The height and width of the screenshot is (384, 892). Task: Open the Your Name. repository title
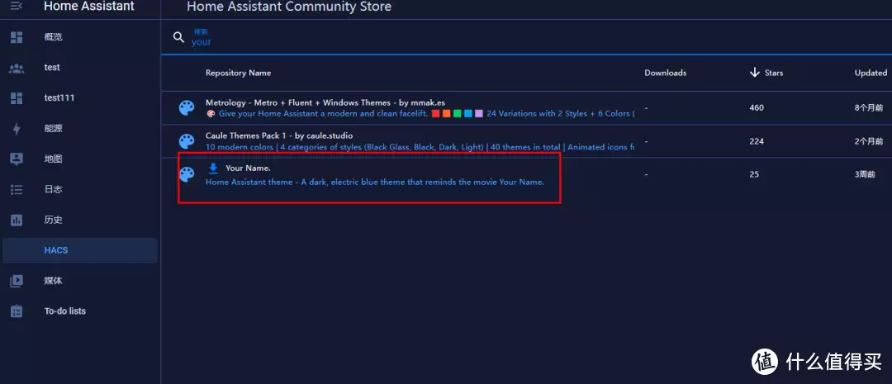pos(248,168)
